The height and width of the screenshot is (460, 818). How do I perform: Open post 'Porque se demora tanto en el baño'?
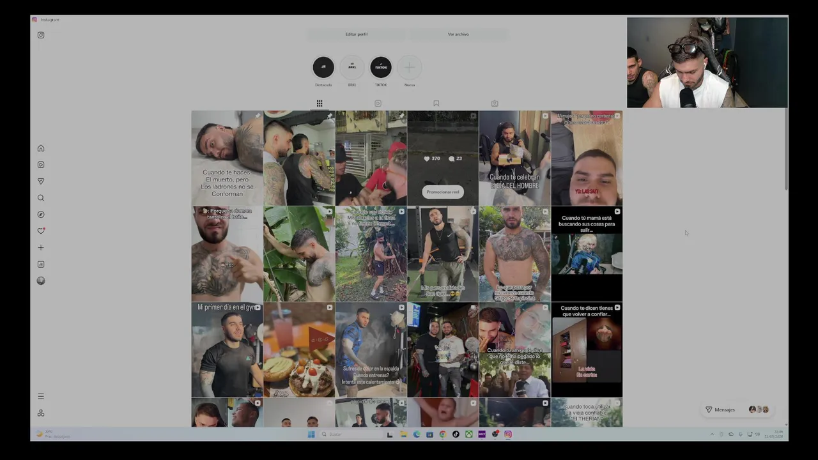(x=227, y=254)
